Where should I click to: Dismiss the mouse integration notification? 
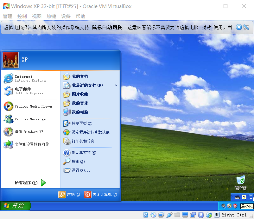[239, 27]
